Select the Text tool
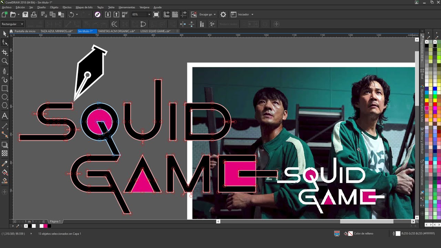This screenshot has width=441, height=248. pos(4,116)
